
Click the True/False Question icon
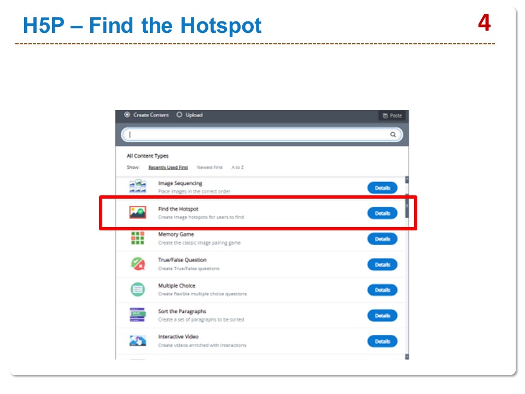coord(137,264)
